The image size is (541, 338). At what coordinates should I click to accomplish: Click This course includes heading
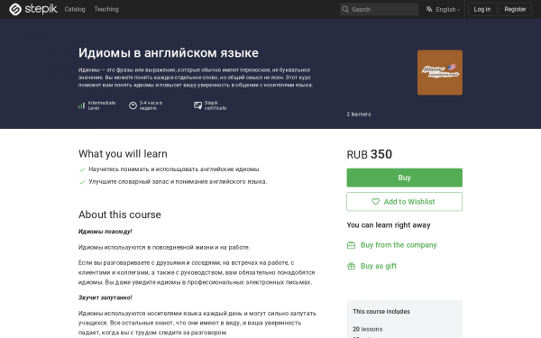pyautogui.click(x=381, y=312)
